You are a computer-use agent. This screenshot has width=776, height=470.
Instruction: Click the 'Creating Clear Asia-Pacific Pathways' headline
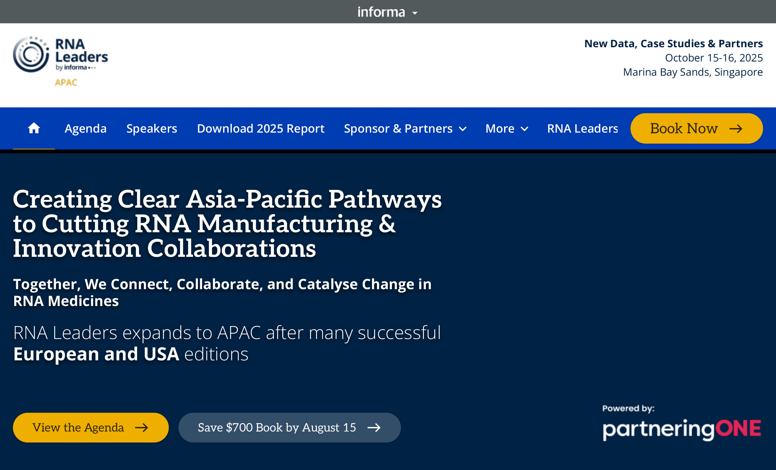(227, 224)
